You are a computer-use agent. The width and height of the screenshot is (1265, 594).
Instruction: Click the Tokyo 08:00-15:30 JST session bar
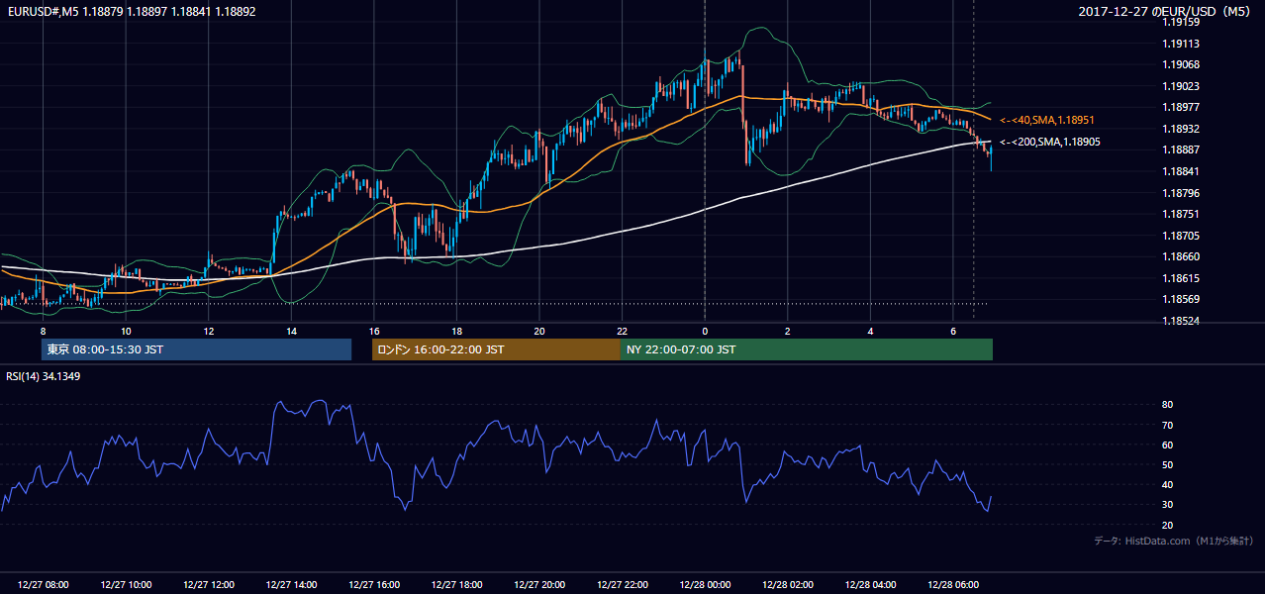(x=196, y=349)
